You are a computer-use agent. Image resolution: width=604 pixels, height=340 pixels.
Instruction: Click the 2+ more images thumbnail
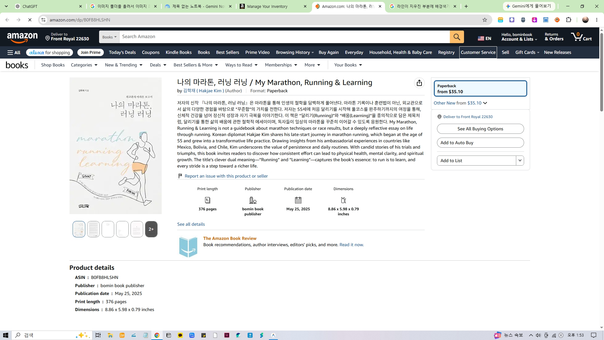(151, 229)
